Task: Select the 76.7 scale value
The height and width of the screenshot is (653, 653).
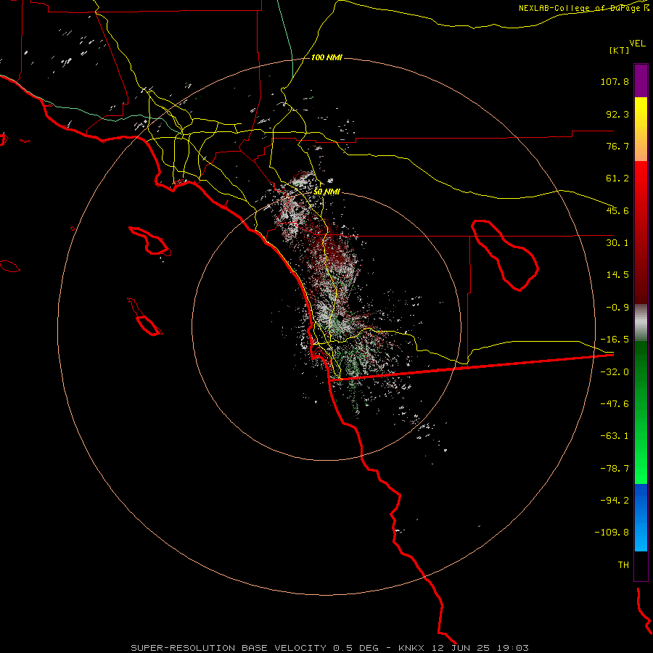Action: click(x=617, y=146)
